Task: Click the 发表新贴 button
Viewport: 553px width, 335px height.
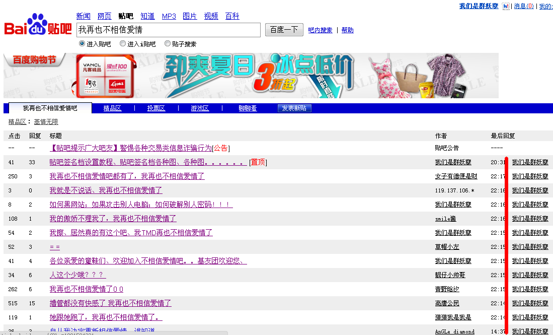Action: click(294, 108)
